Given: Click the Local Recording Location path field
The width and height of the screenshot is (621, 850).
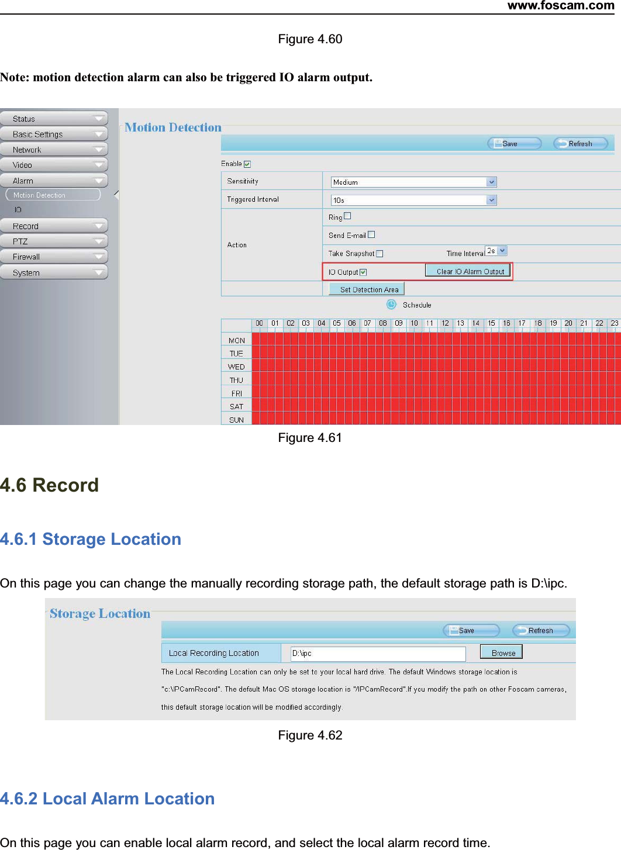Looking at the screenshot, I should [378, 653].
